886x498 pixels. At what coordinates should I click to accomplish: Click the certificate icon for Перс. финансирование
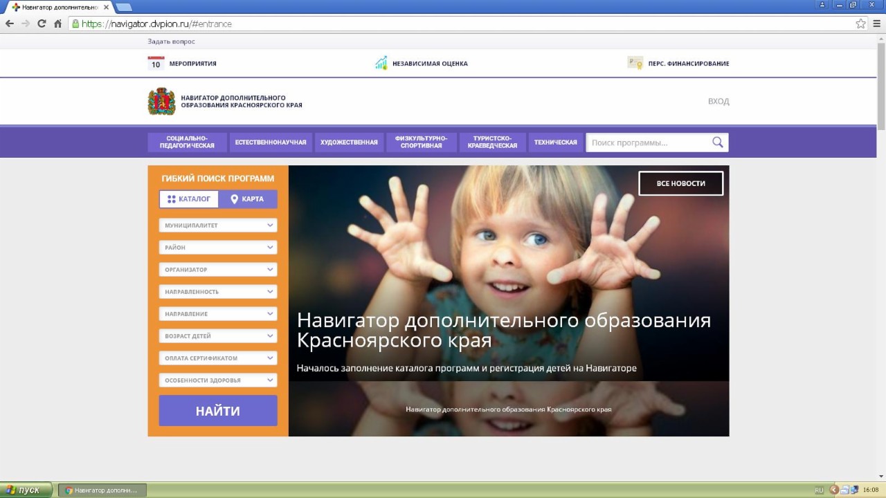(635, 63)
